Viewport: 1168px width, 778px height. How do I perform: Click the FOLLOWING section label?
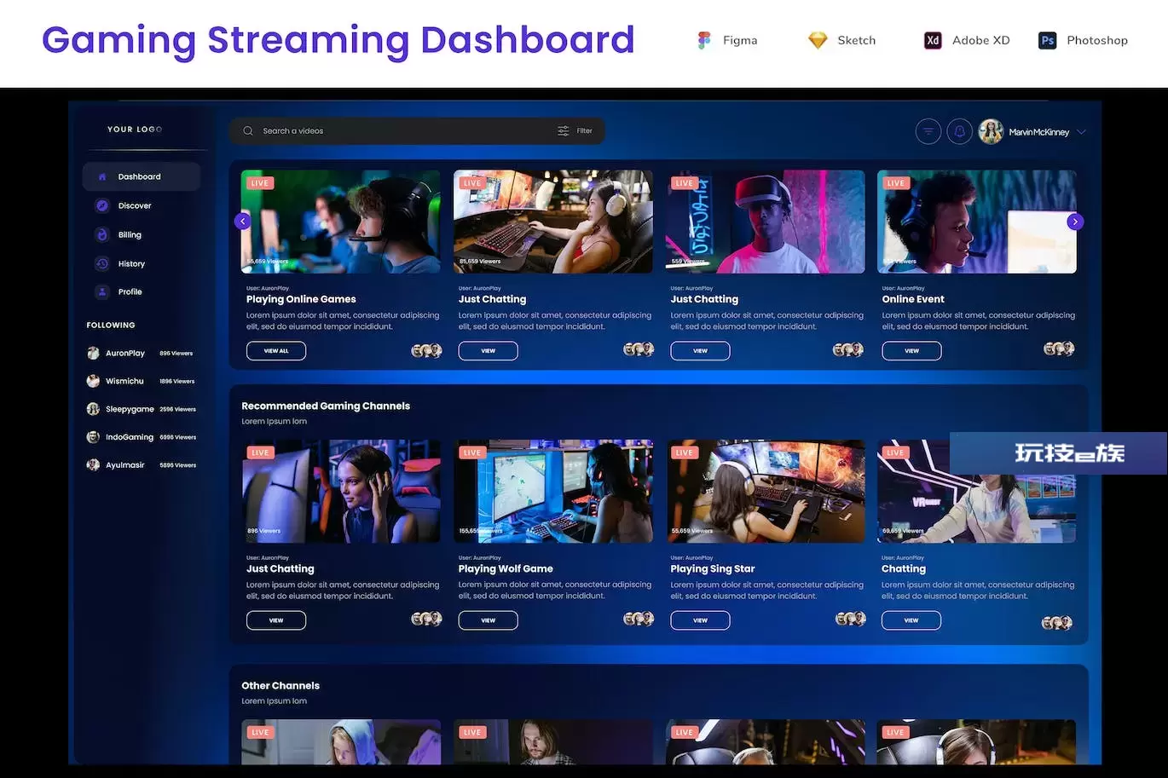(111, 325)
